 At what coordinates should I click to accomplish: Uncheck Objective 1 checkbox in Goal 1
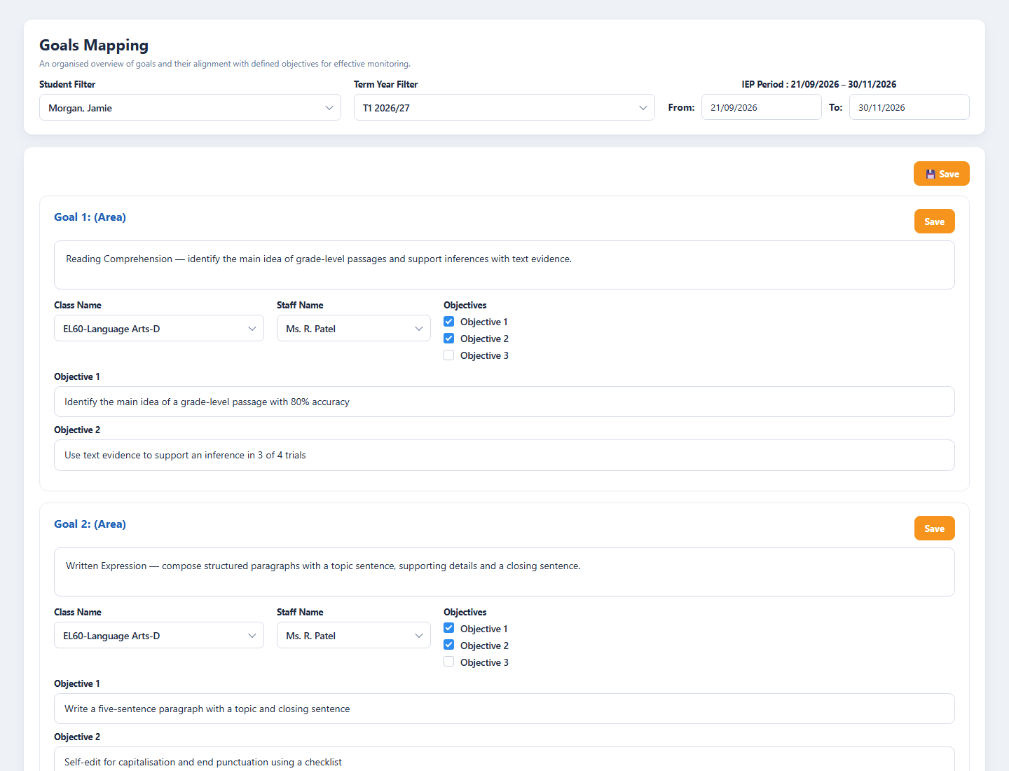pyautogui.click(x=449, y=322)
